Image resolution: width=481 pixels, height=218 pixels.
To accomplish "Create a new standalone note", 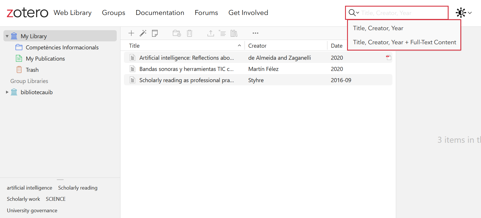I will pyautogui.click(x=155, y=33).
